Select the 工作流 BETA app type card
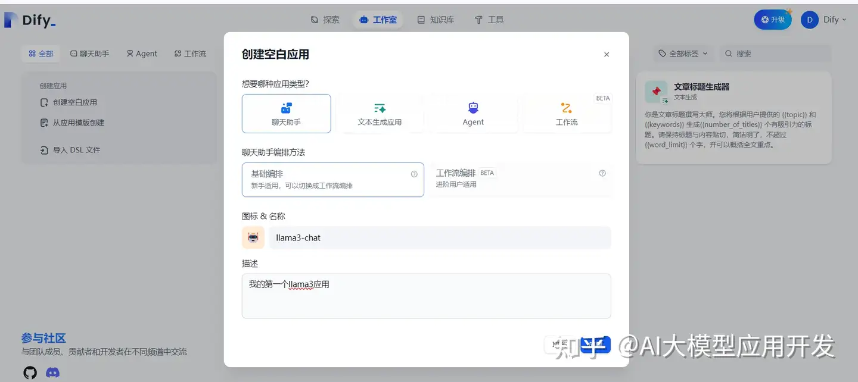 (567, 114)
